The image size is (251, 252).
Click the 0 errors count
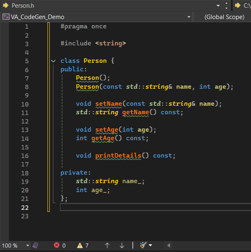point(64,246)
